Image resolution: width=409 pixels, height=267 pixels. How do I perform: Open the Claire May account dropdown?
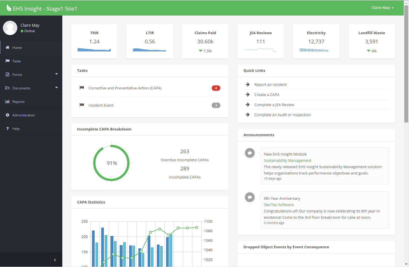382,7
